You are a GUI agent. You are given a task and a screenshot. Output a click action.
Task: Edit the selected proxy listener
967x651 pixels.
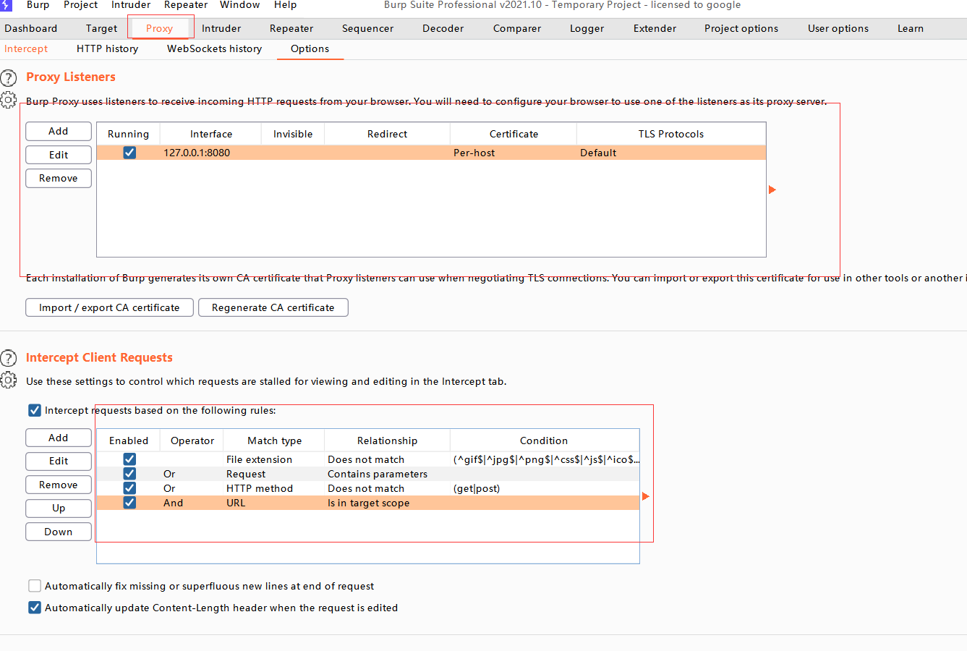pyautogui.click(x=59, y=155)
